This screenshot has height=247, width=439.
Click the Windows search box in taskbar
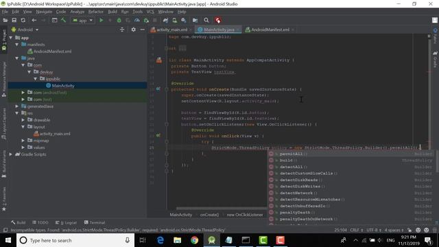75,240
